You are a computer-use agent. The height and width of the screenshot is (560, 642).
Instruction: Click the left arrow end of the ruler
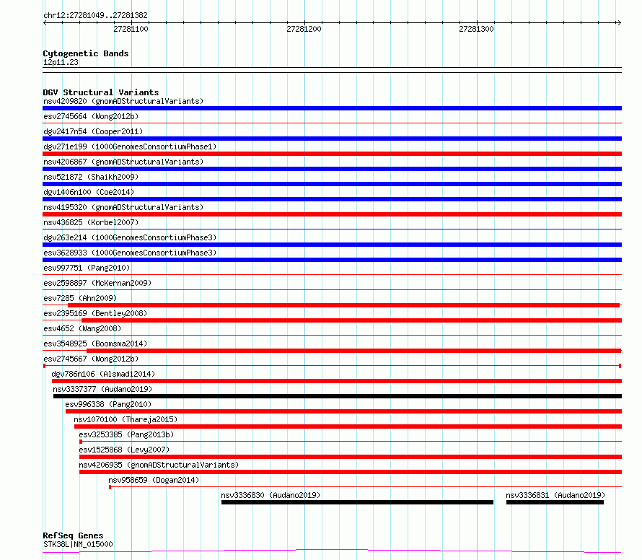click(x=45, y=22)
